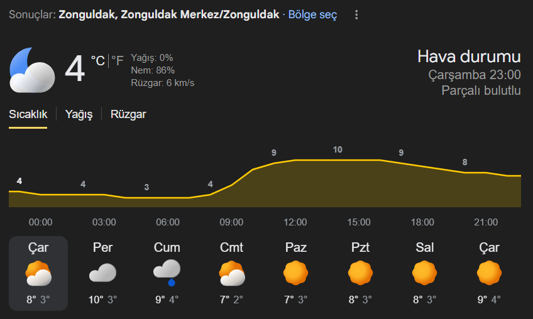The height and width of the screenshot is (319, 533).
Task: Select Saturday's partly sunny forecast icon
Action: coord(232,273)
